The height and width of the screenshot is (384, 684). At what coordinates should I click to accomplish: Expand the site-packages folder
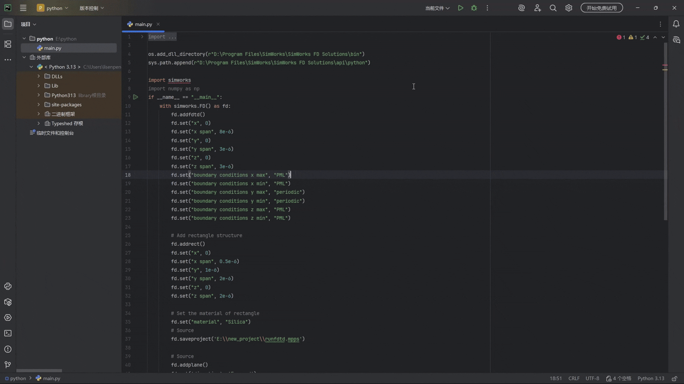click(39, 105)
